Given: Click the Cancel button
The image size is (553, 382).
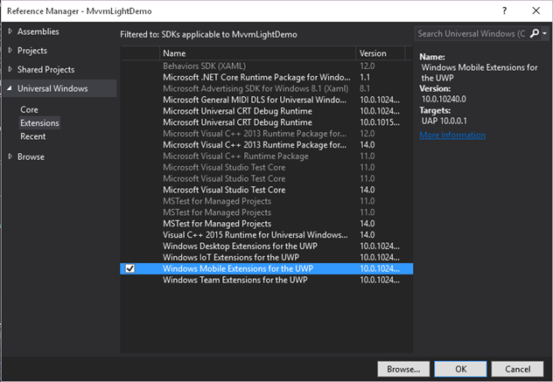Looking at the screenshot, I should tap(517, 369).
